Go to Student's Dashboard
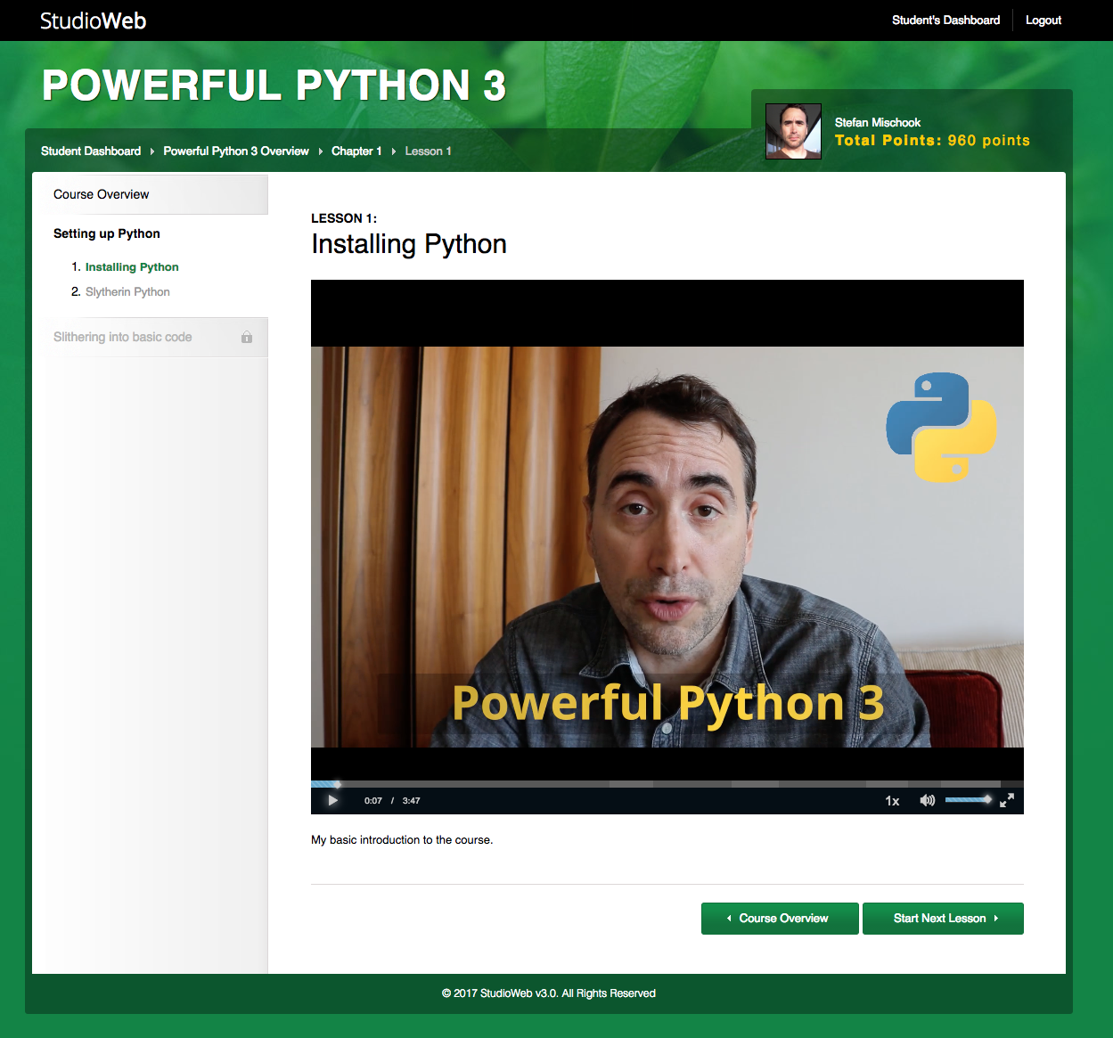The image size is (1113, 1038). click(945, 20)
